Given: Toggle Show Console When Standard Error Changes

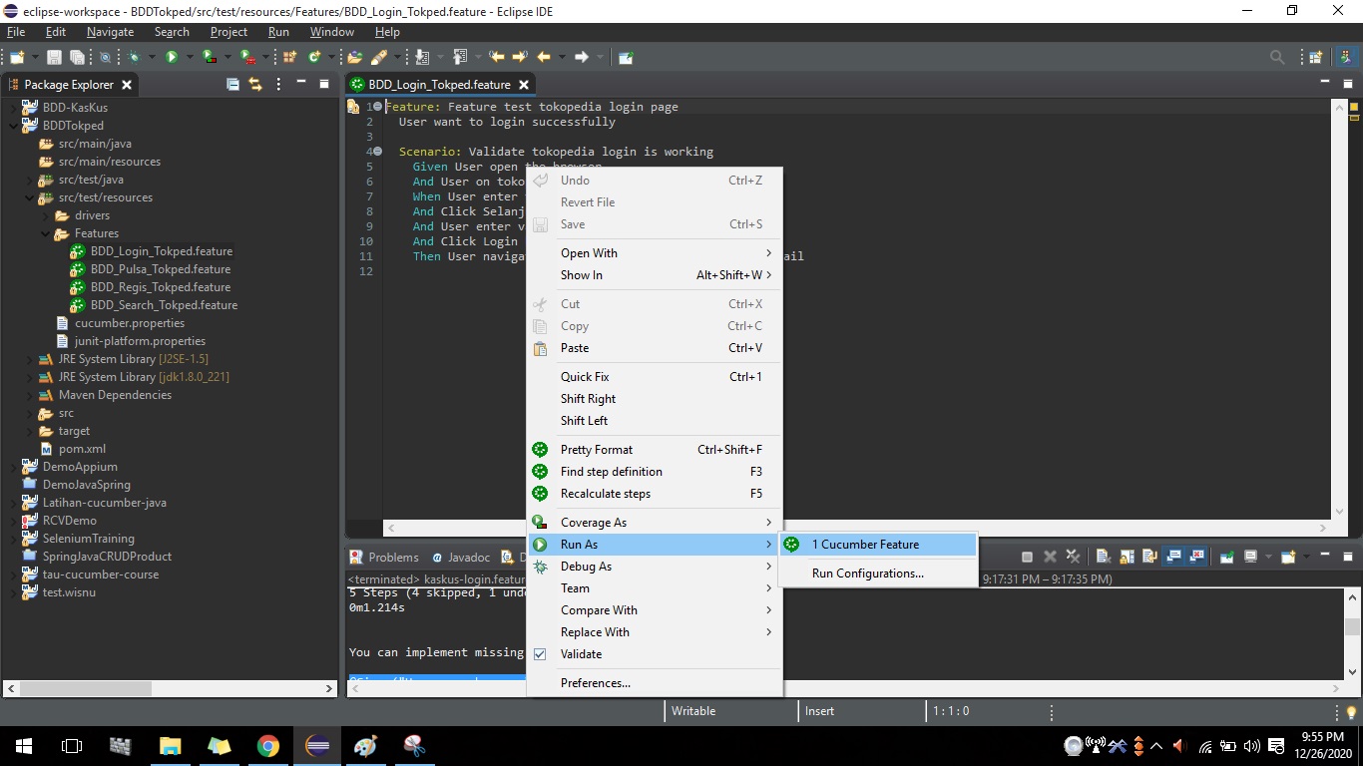Looking at the screenshot, I should 1196,557.
